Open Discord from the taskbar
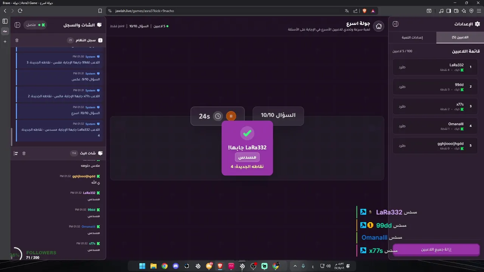Image resolution: width=484 pixels, height=272 pixels. coord(175,266)
